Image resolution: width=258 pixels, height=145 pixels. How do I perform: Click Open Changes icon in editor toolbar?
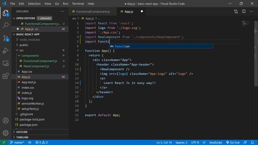tap(236, 11)
